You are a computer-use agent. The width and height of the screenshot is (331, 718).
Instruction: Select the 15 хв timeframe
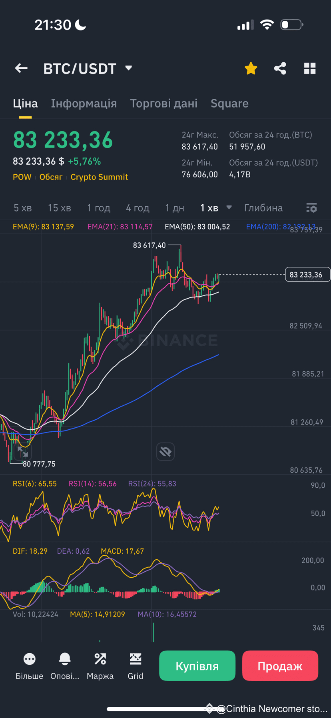coord(60,208)
